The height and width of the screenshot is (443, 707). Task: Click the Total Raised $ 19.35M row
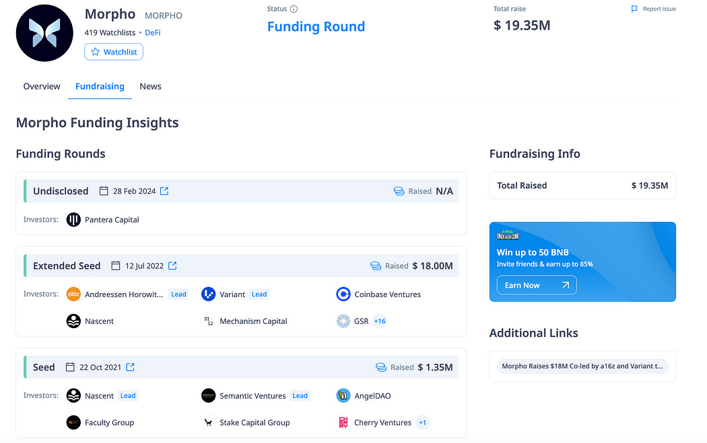(x=582, y=185)
